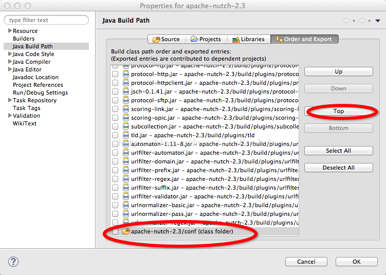Select the scoring-opic.jar entry text

tap(215, 118)
